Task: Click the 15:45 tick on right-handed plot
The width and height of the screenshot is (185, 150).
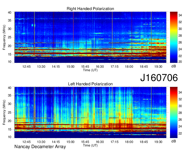Action: pyautogui.click(x=85, y=67)
